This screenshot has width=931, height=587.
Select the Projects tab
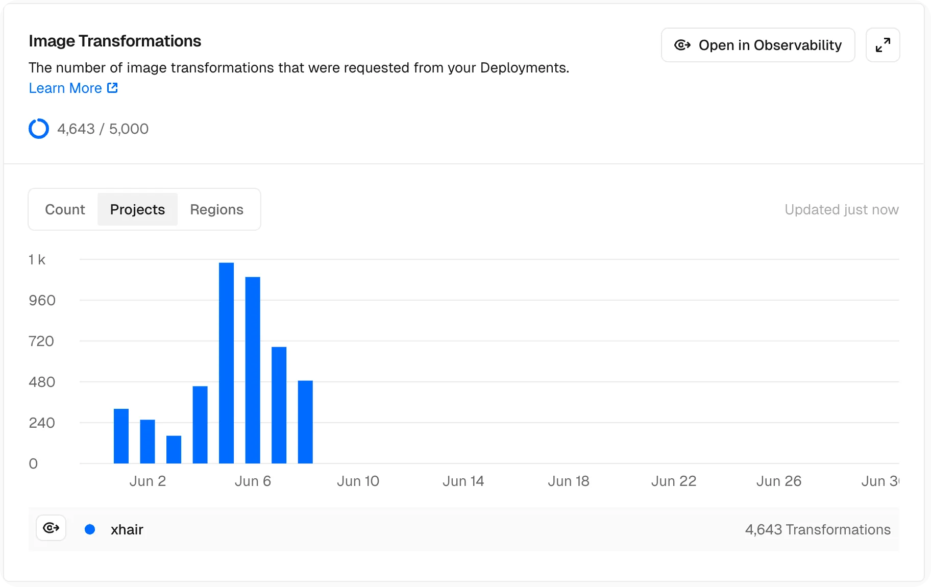click(x=137, y=209)
